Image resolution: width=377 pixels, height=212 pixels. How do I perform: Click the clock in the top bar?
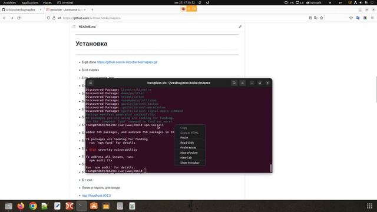click(x=184, y=2)
